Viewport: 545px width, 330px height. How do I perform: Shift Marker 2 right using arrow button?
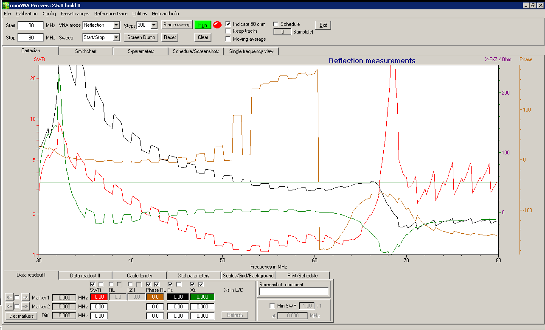(x=25, y=306)
